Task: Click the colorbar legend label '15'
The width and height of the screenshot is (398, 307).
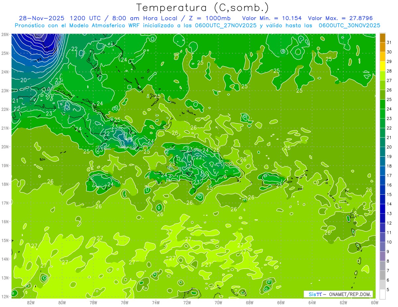Action: pos(389,194)
